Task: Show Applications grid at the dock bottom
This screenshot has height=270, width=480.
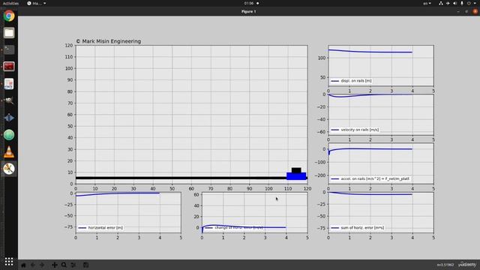Action: point(9,262)
